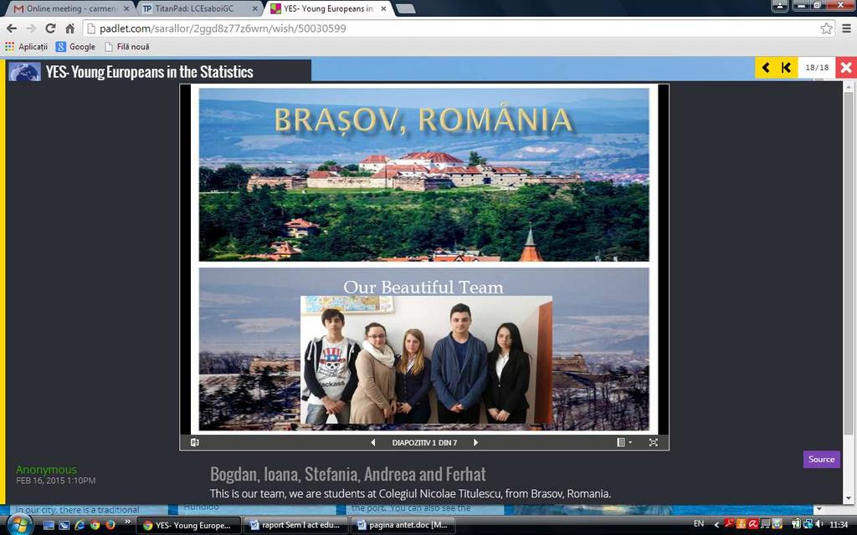
Task: Go to the previous slide in the viewer
Action: pyautogui.click(x=373, y=443)
